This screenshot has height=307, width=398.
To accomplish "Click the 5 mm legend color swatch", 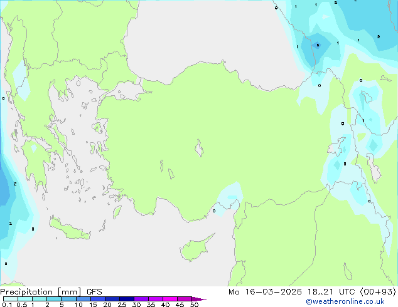I will [x=68, y=299].
